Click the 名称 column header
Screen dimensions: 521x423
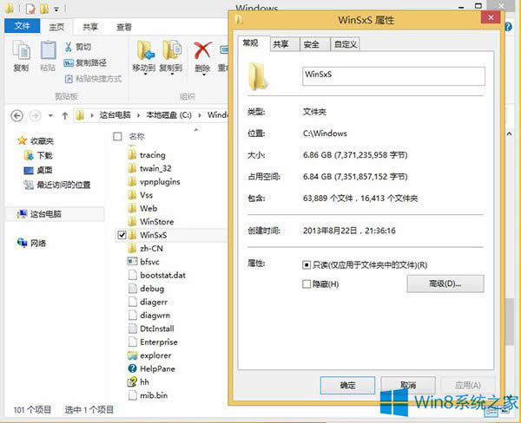point(137,136)
